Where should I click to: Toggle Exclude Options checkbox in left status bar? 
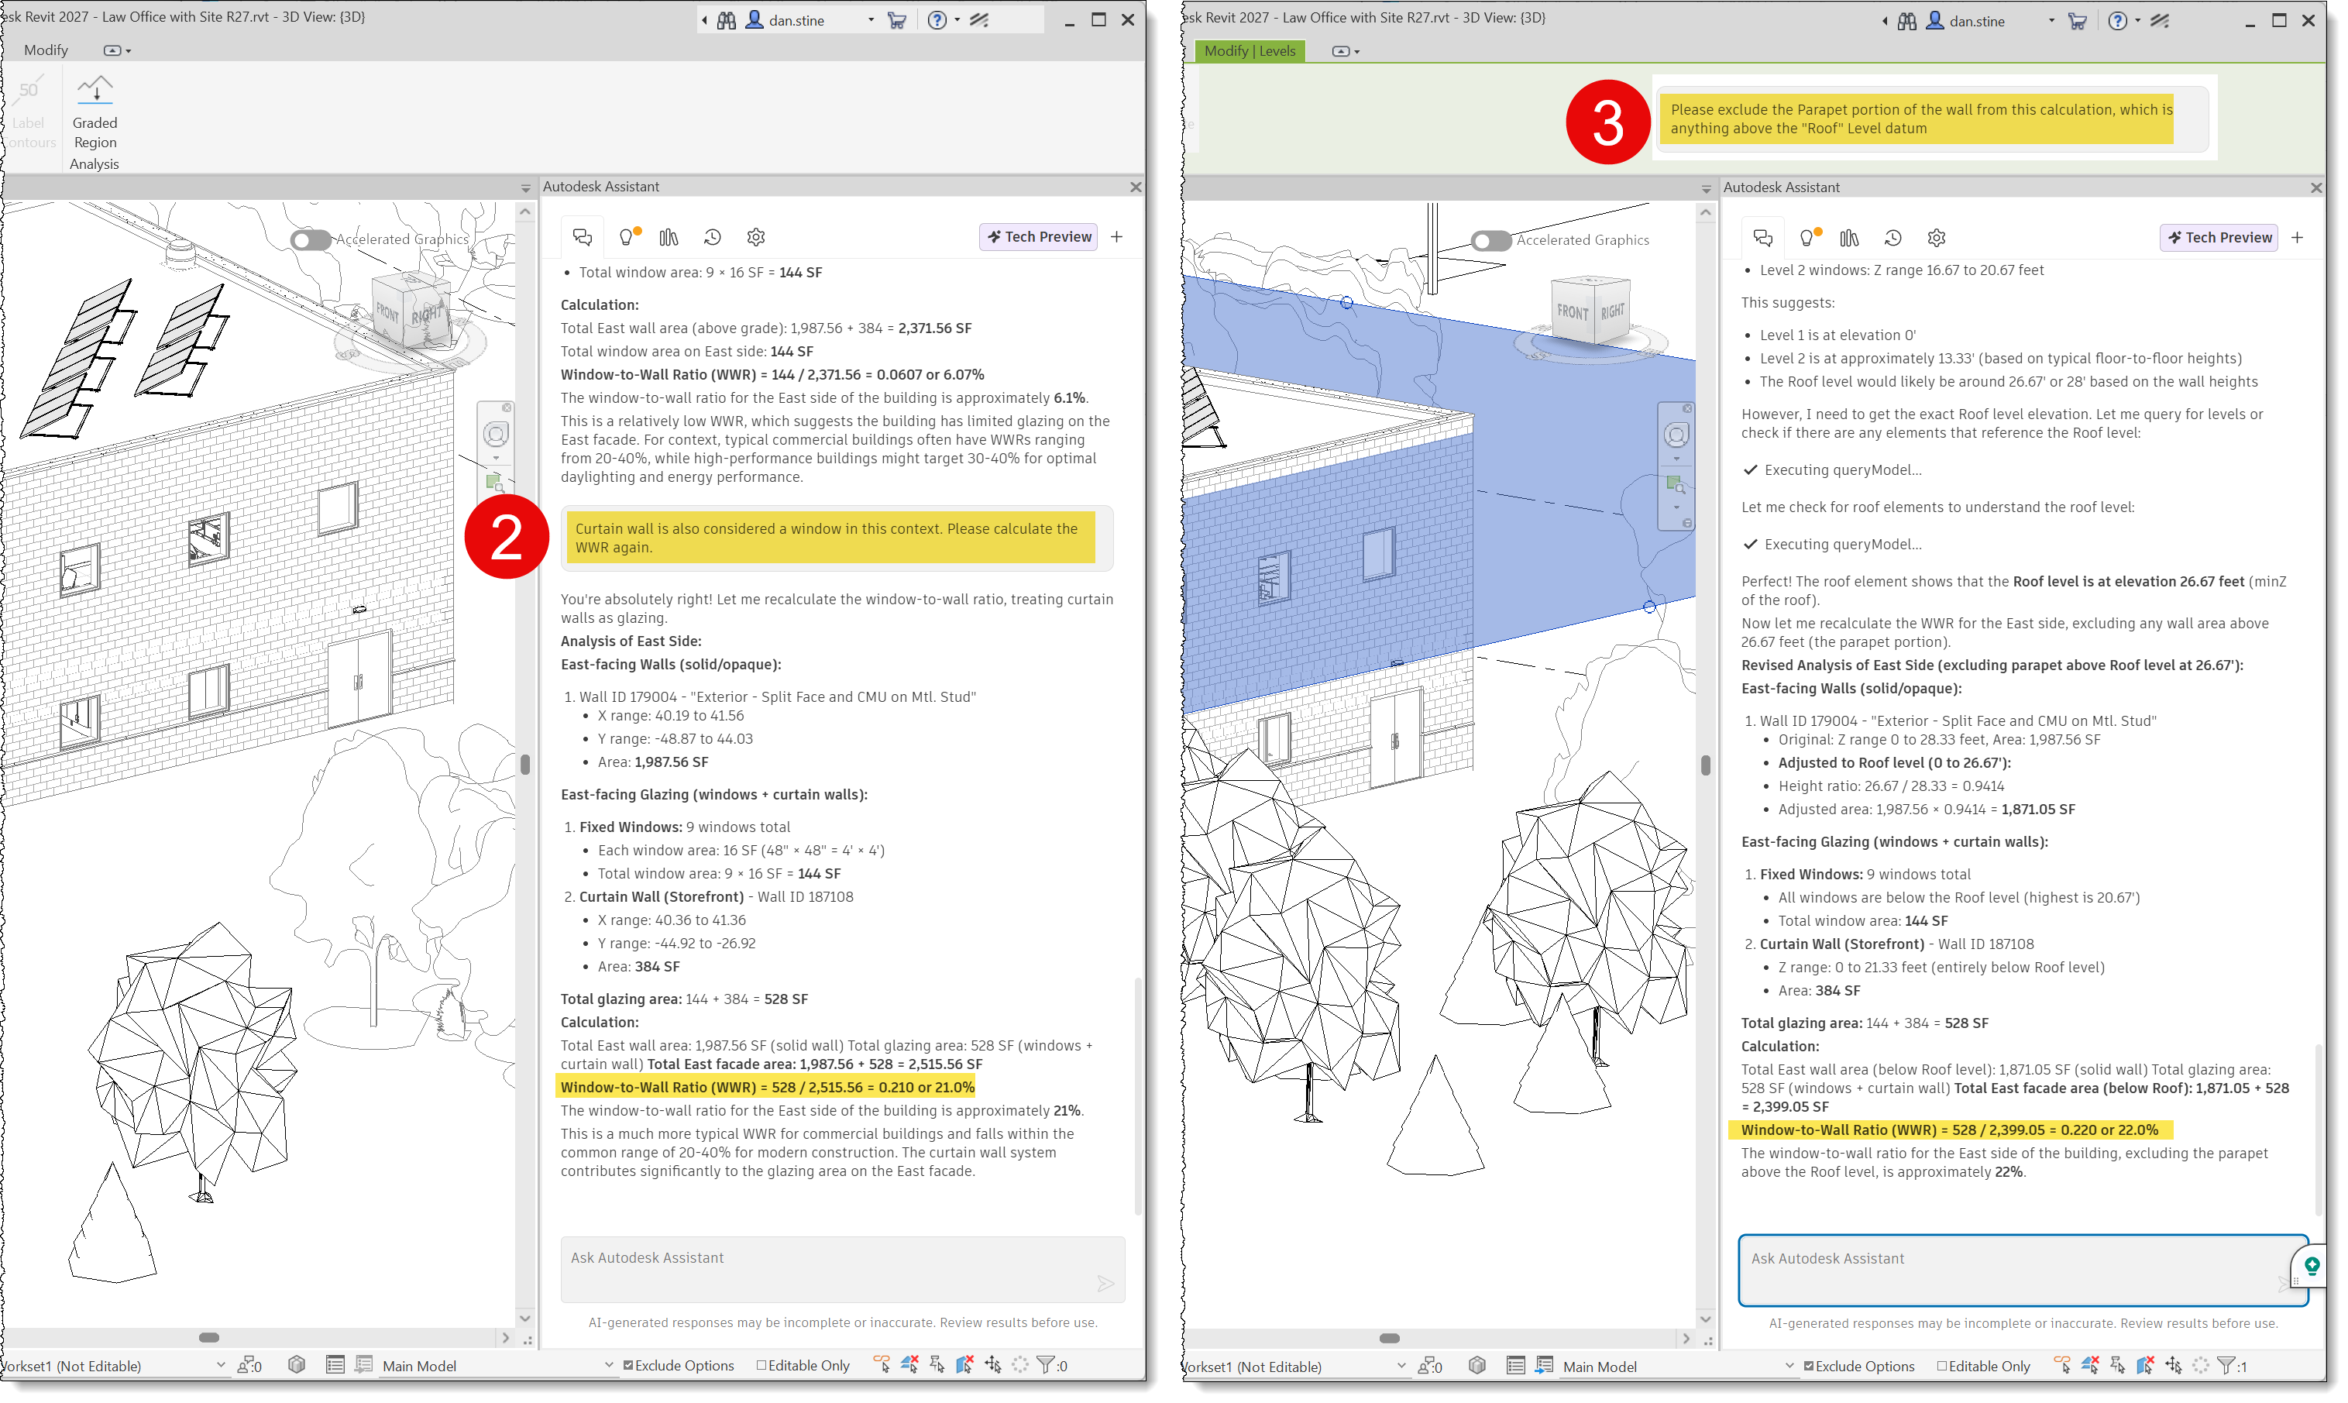click(x=627, y=1366)
